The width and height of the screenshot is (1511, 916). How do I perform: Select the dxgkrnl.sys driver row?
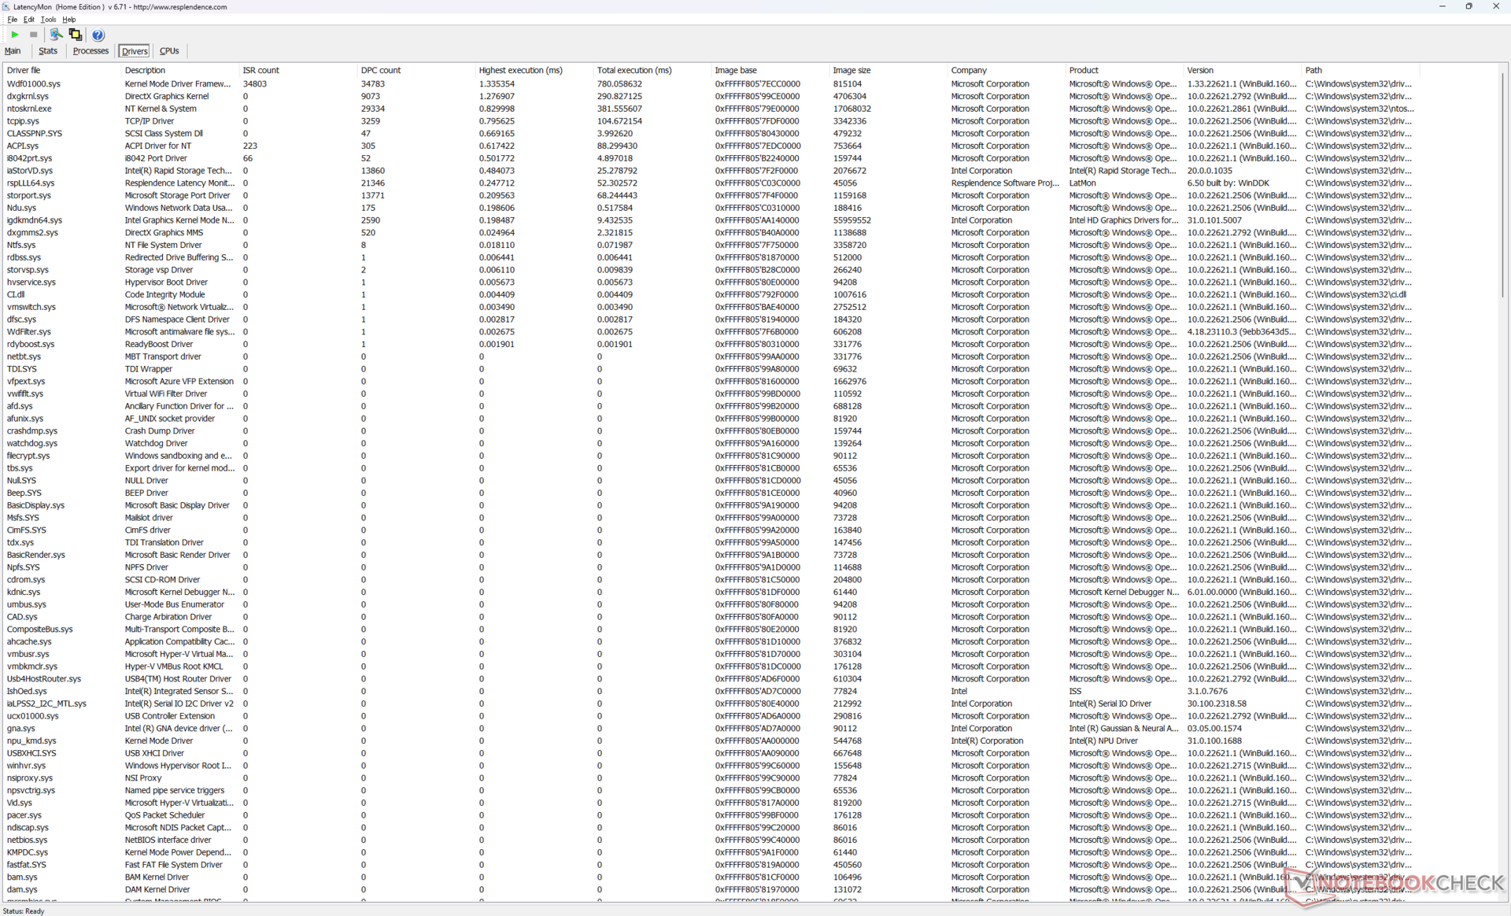tap(710, 96)
